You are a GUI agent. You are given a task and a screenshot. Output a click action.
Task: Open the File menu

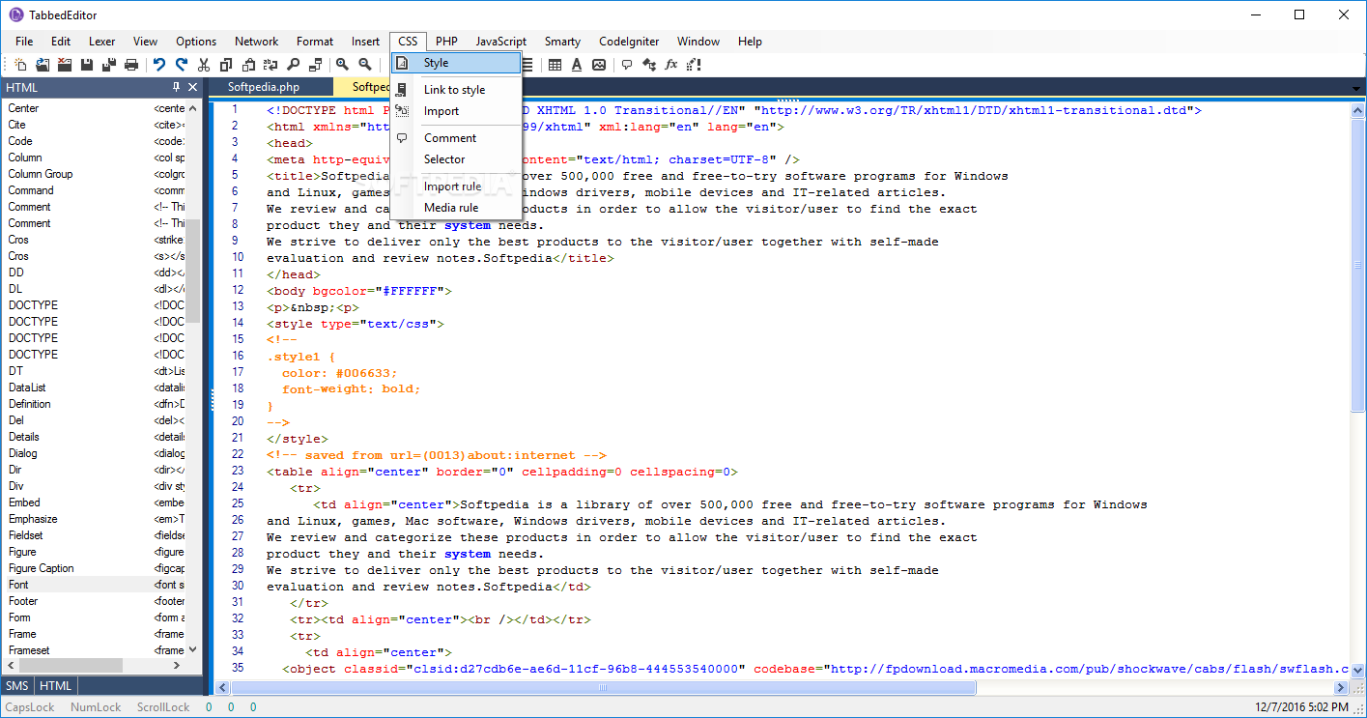[24, 42]
